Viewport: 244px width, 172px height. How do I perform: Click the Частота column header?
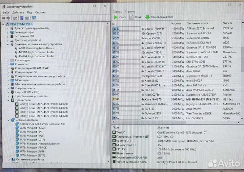(x=177, y=23)
